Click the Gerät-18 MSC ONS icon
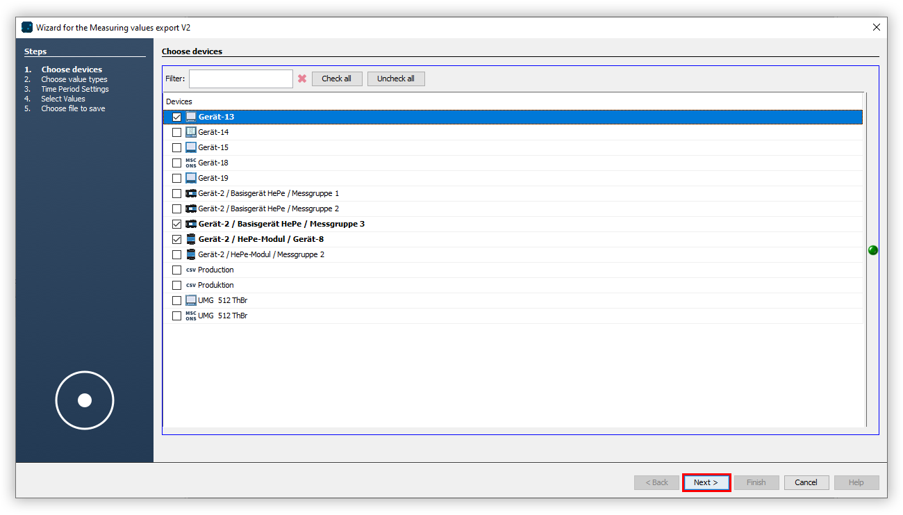The height and width of the screenshot is (515, 903). pos(191,163)
